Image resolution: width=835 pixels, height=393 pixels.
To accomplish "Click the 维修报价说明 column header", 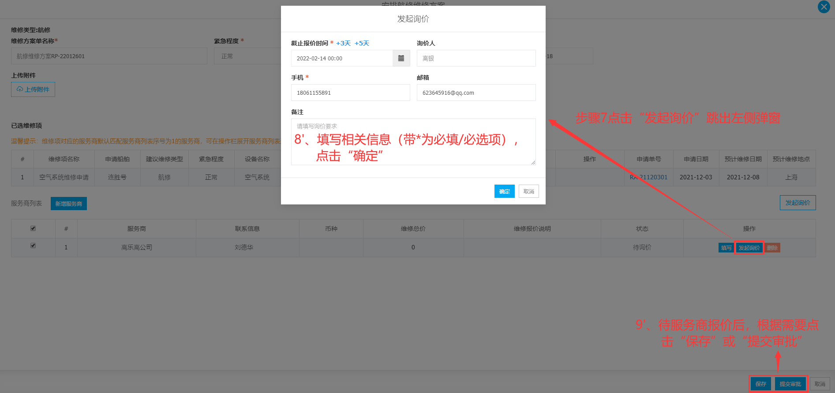I will 532,229.
